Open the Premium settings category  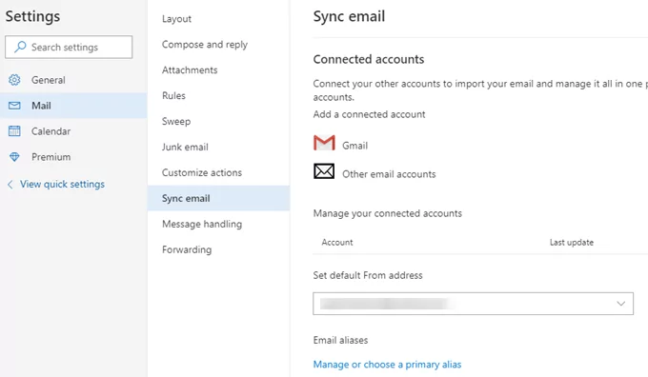tap(73, 157)
